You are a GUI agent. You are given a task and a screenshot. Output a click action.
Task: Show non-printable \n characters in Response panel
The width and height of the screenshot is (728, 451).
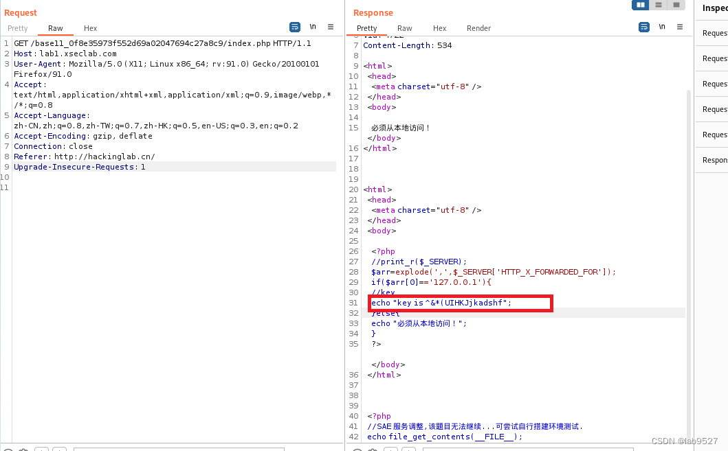[662, 27]
